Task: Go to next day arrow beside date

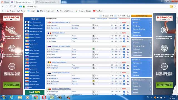Action: [115, 16]
